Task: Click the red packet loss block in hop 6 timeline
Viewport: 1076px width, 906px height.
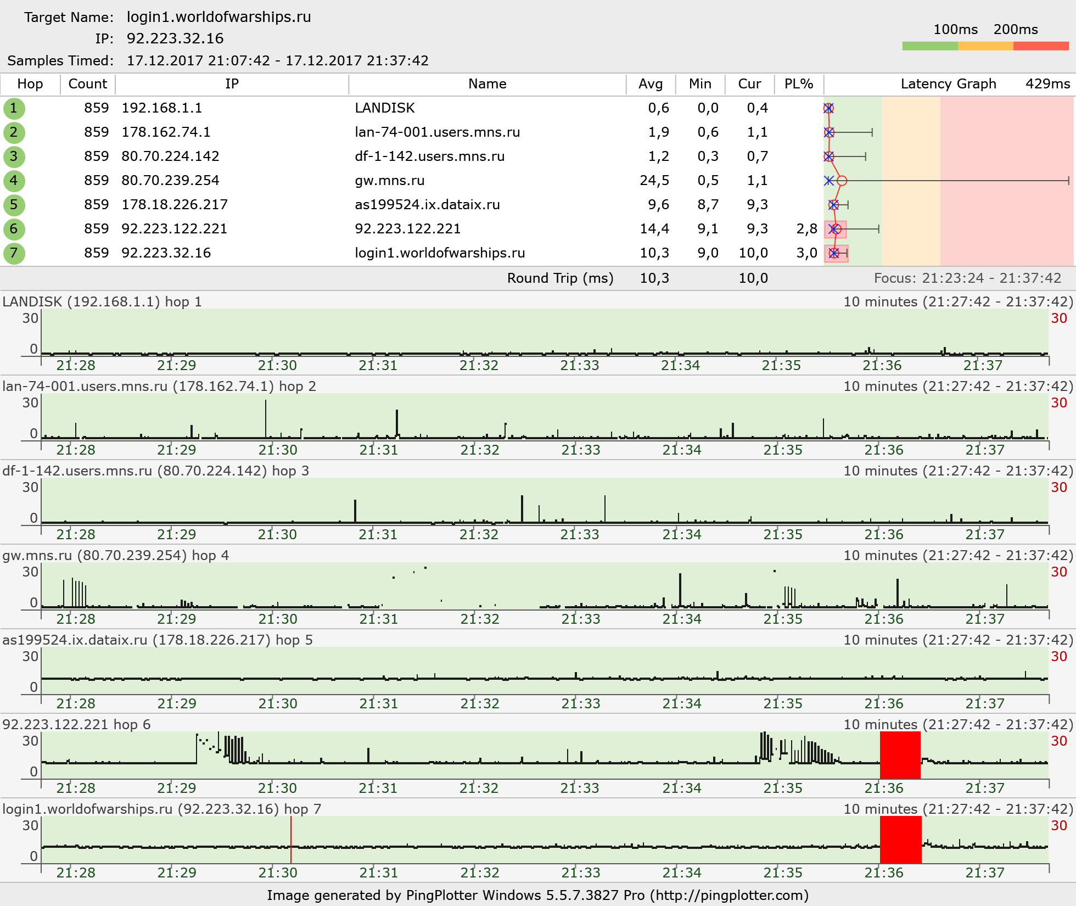Action: click(x=900, y=755)
